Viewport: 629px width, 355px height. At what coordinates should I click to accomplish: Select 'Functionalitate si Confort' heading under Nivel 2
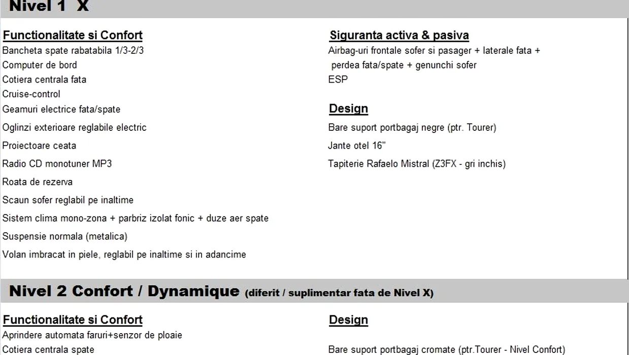[73, 320]
